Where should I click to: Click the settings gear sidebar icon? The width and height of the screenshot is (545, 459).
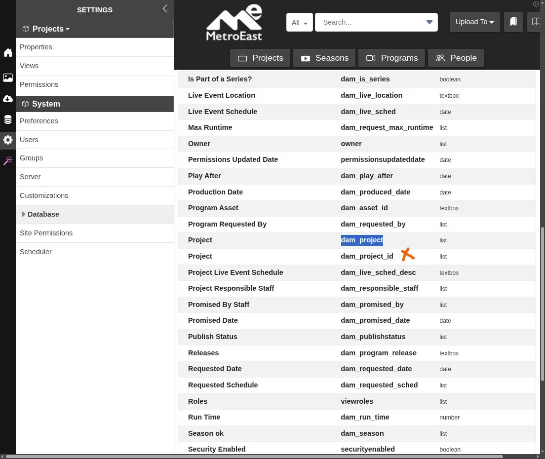click(8, 140)
